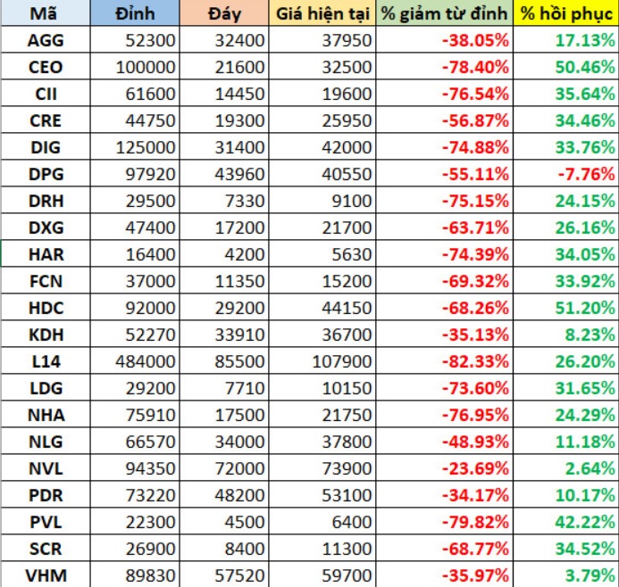
Task: Click the 3.79% recovery cell
Action: point(566,575)
